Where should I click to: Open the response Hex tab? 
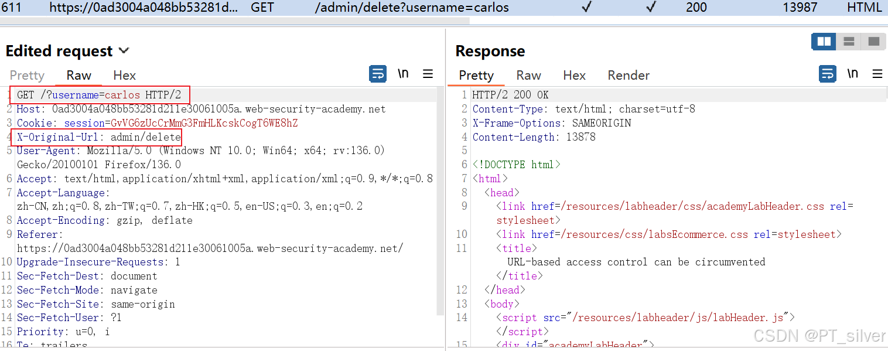pos(574,75)
